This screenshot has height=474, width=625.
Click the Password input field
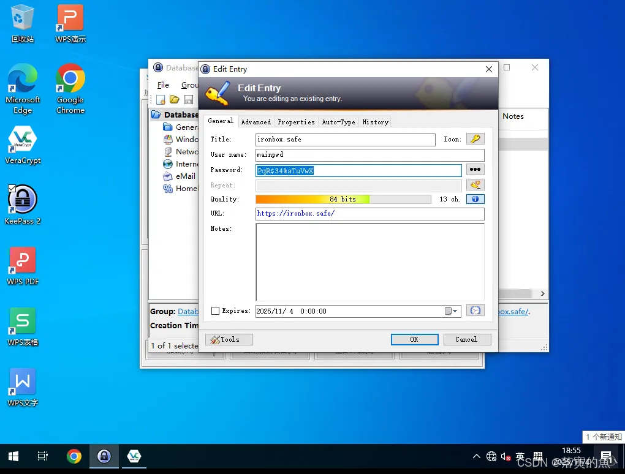pos(358,170)
